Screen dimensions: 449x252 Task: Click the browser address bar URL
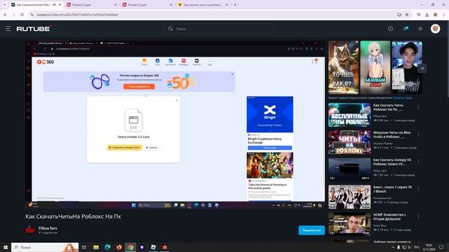[77, 15]
